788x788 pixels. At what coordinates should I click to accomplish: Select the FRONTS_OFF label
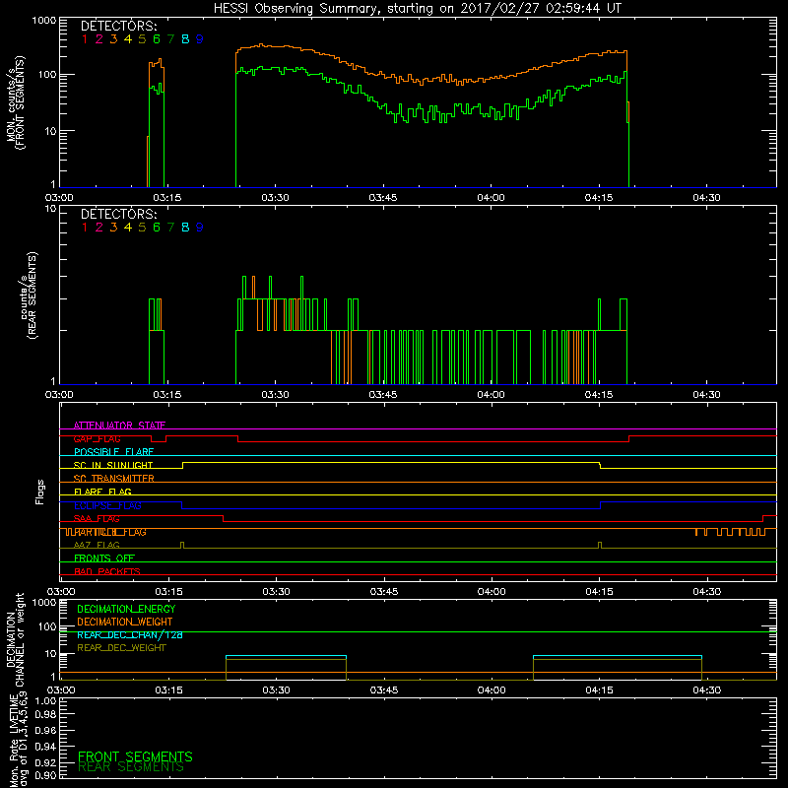(104, 558)
